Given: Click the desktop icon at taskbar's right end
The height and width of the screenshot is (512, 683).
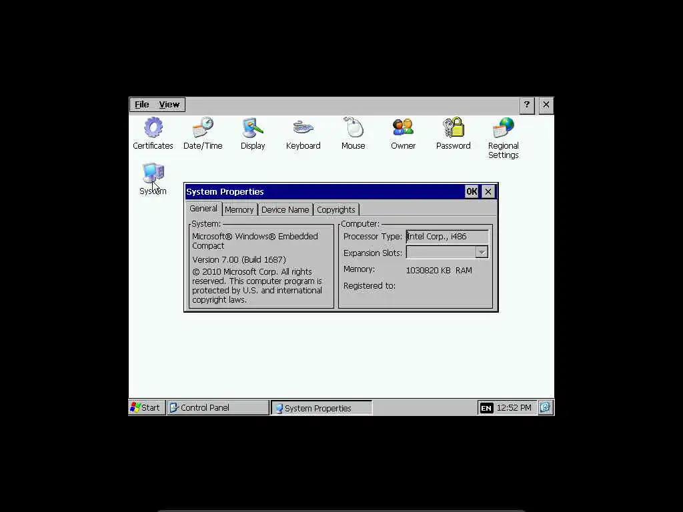Looking at the screenshot, I should click(x=546, y=407).
